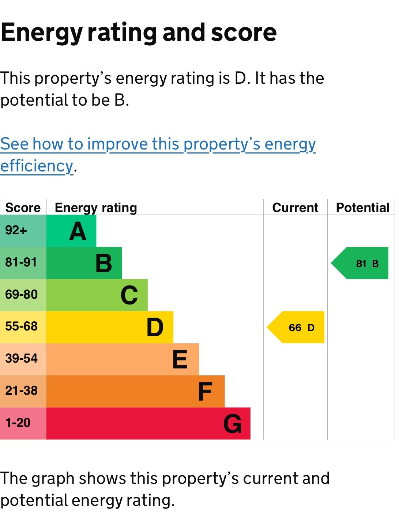Select the 55-68 score range cell
Viewport: 399px width, 530px height.
[x=23, y=327]
